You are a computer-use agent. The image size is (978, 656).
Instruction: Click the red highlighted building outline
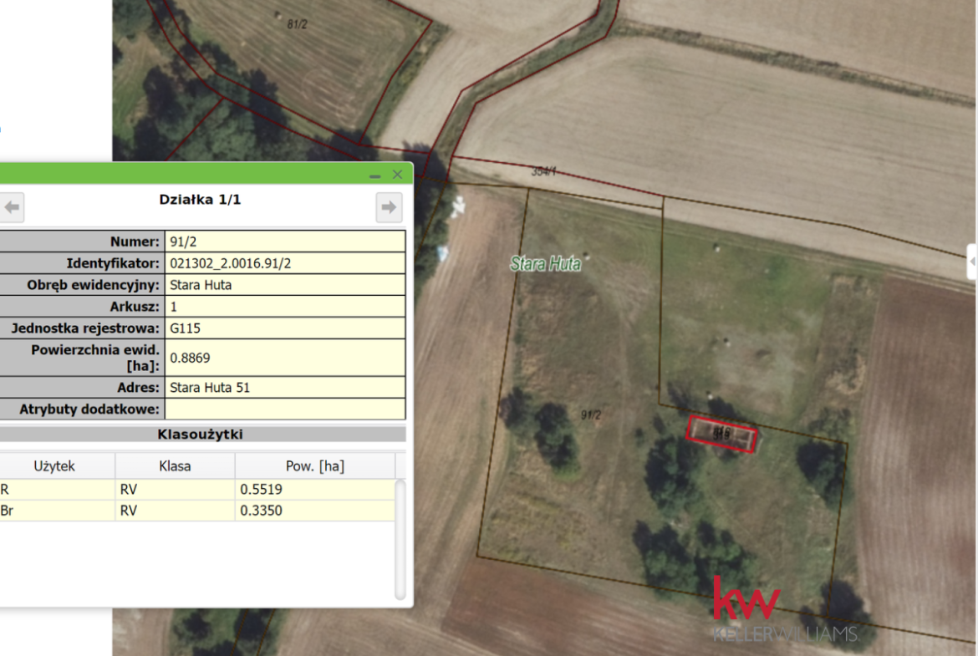[x=721, y=434]
